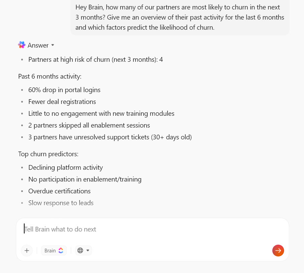The image size is (304, 273).
Task: Click the colorful Brain logo beside Answer
Action: [22, 45]
